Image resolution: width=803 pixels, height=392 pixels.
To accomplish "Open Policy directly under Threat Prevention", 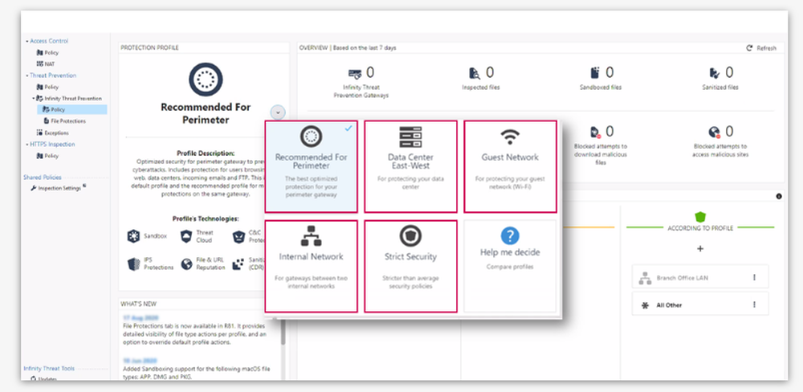I will click(47, 87).
